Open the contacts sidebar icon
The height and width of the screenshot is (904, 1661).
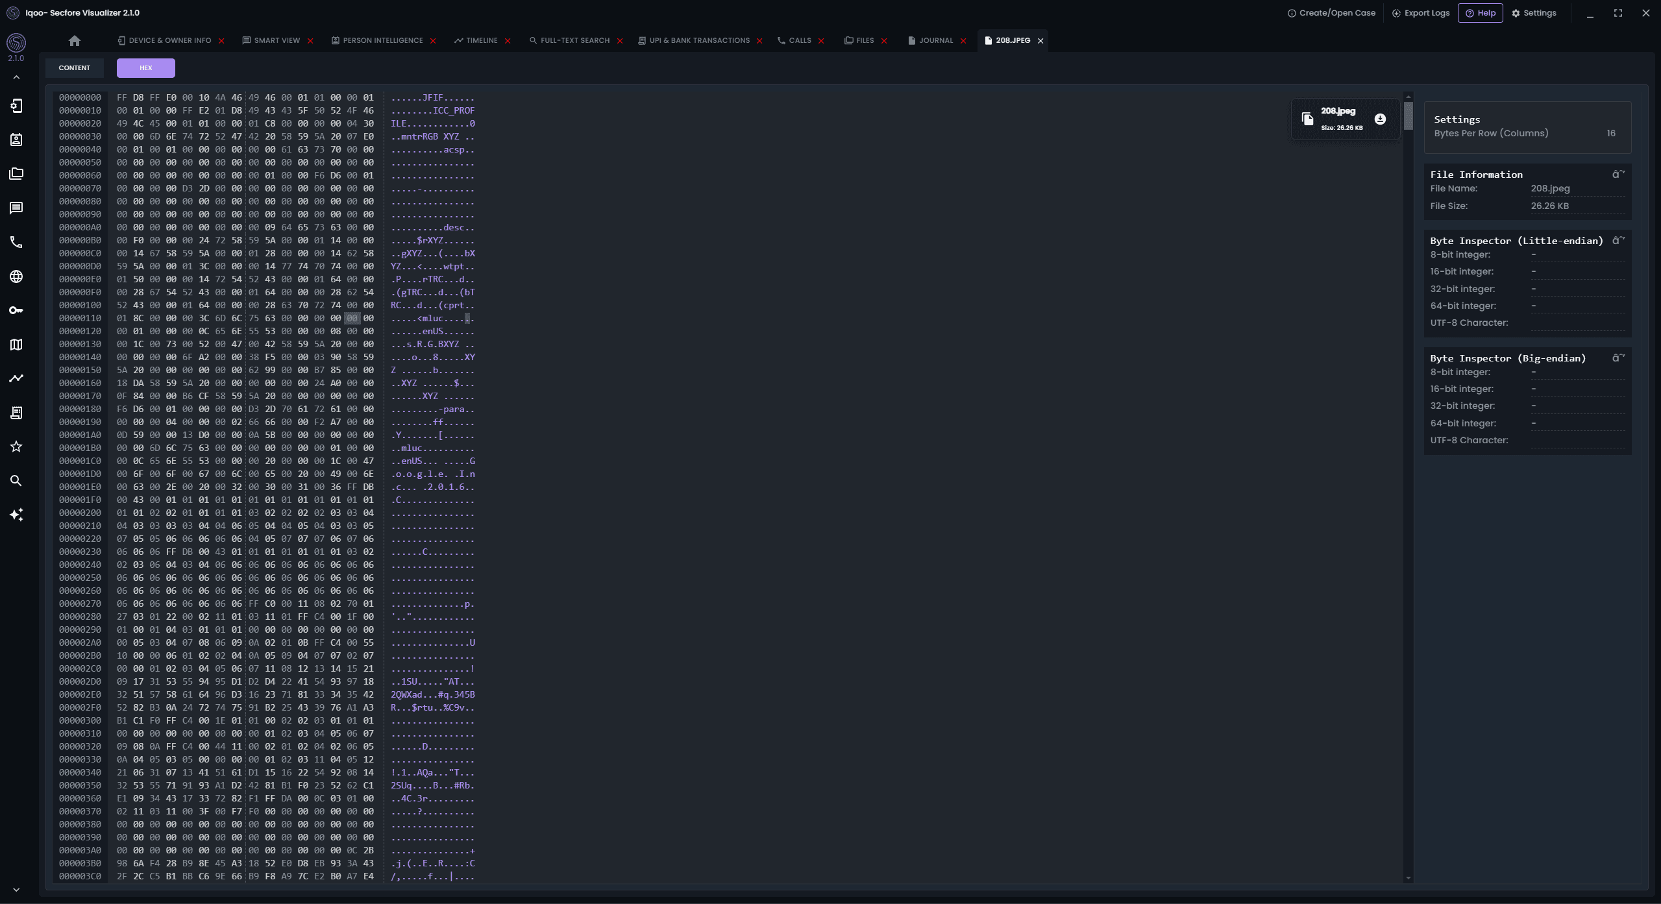coord(16,140)
